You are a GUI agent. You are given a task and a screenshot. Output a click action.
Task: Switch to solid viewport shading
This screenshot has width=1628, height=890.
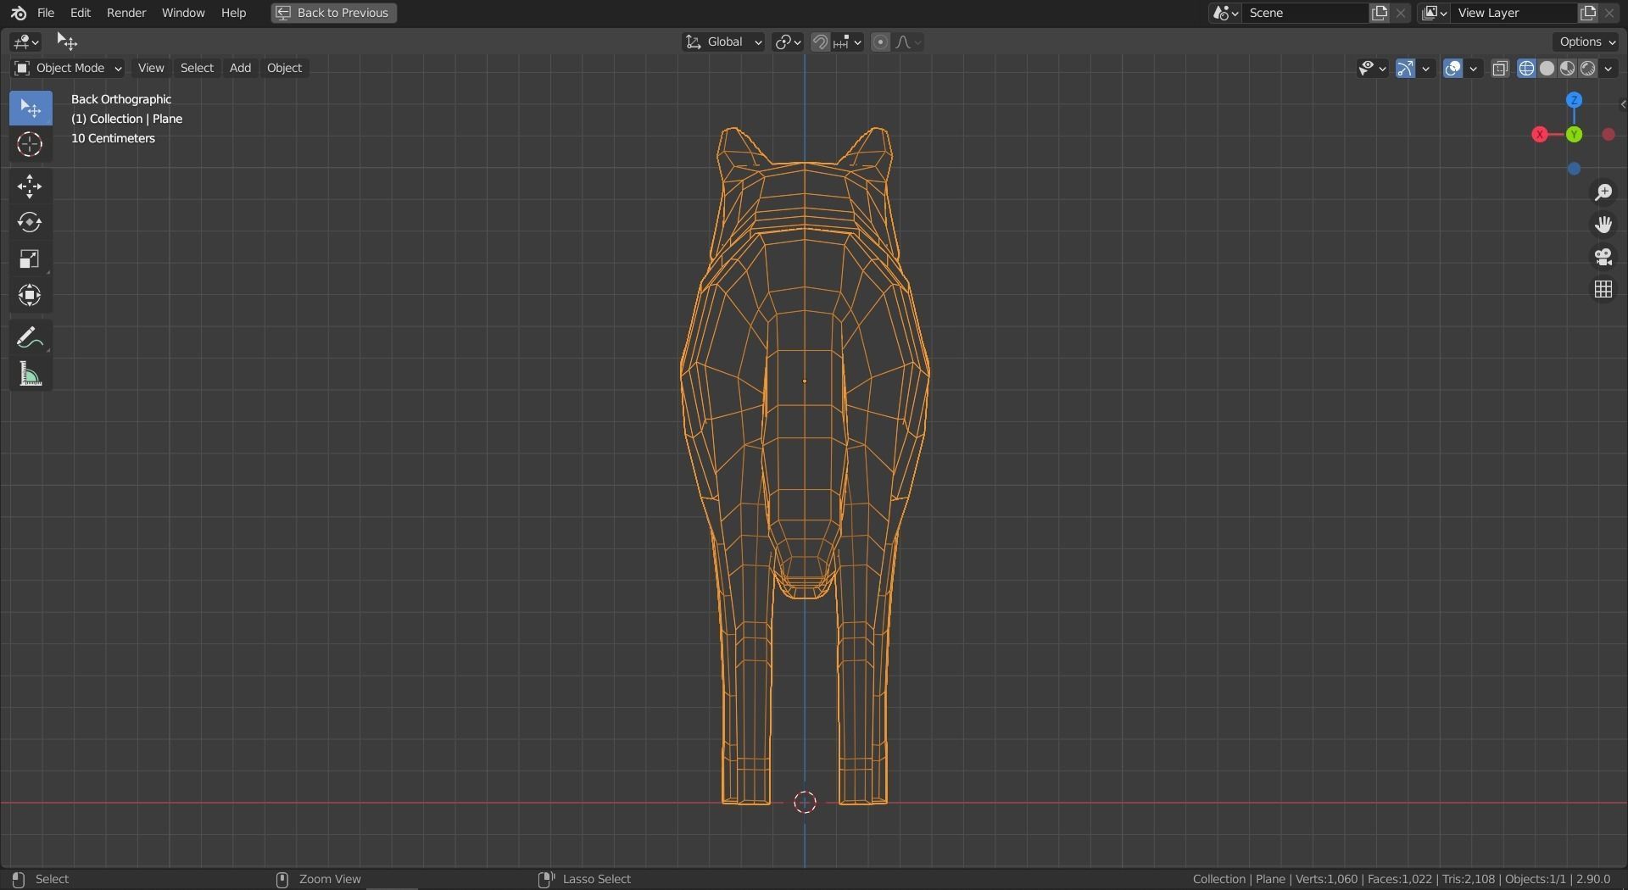(1547, 69)
